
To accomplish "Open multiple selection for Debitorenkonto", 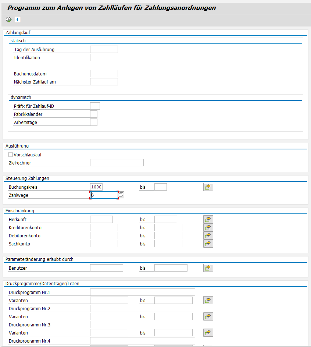I will (208, 236).
